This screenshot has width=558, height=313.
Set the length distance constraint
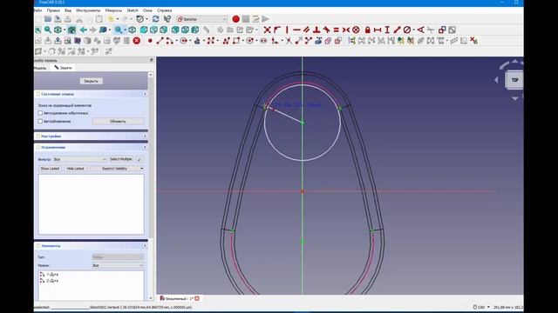point(398,30)
